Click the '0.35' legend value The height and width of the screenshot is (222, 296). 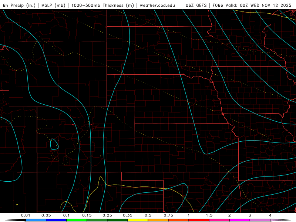point(128,215)
